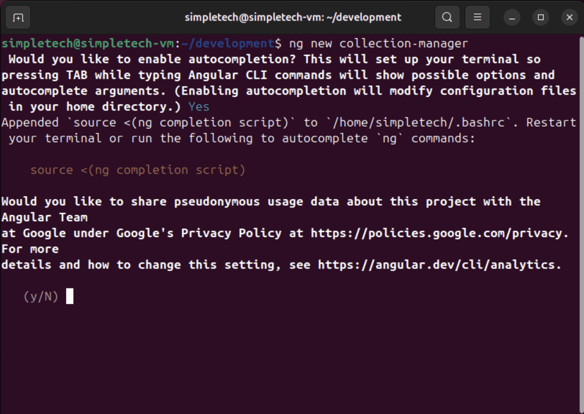The image size is (584, 414).
Task: Open the policies.google.com/privacy link
Action: [439, 233]
